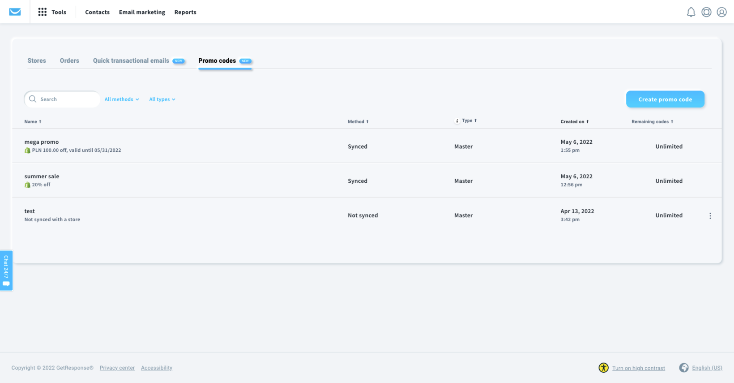734x383 pixels.
Task: Expand the All types filter
Action: pos(162,99)
